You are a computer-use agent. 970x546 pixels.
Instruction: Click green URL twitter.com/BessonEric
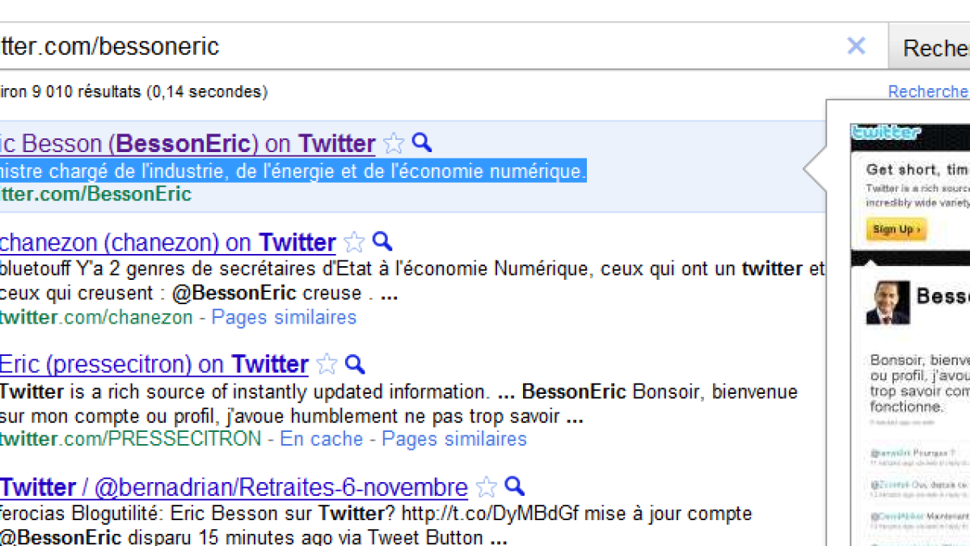(95, 194)
